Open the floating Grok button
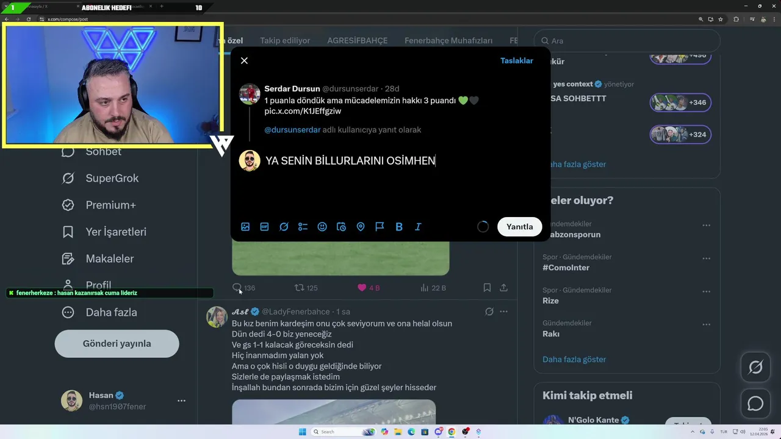The height and width of the screenshot is (439, 781). coord(755,367)
